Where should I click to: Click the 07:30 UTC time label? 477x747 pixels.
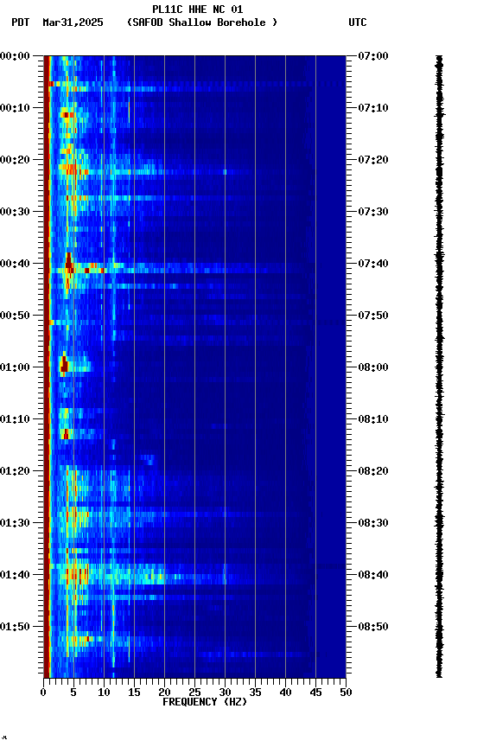pyautogui.click(x=373, y=212)
